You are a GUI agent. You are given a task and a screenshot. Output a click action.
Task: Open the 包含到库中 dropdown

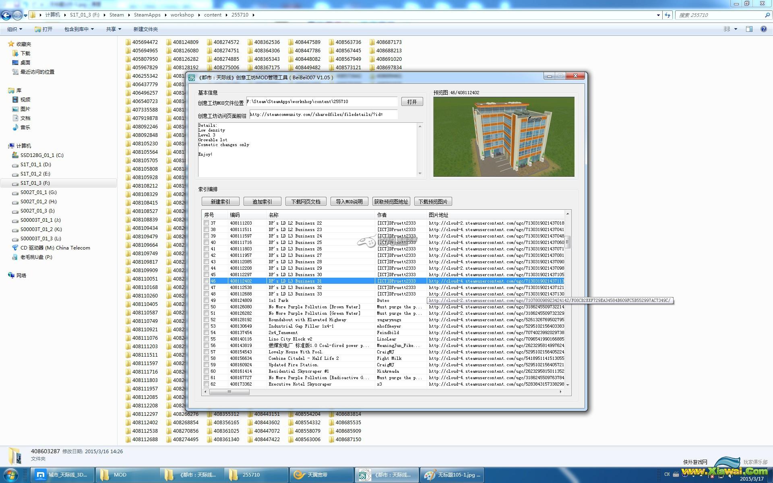coord(79,29)
